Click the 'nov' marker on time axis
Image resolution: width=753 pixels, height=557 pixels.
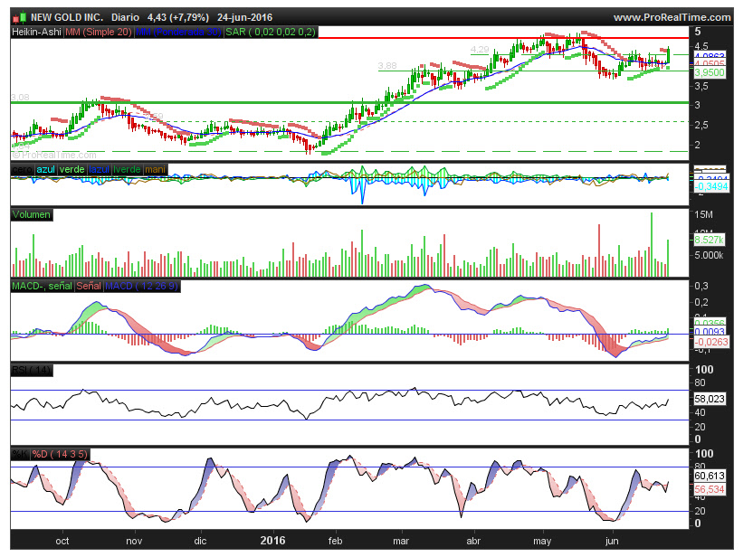point(134,541)
